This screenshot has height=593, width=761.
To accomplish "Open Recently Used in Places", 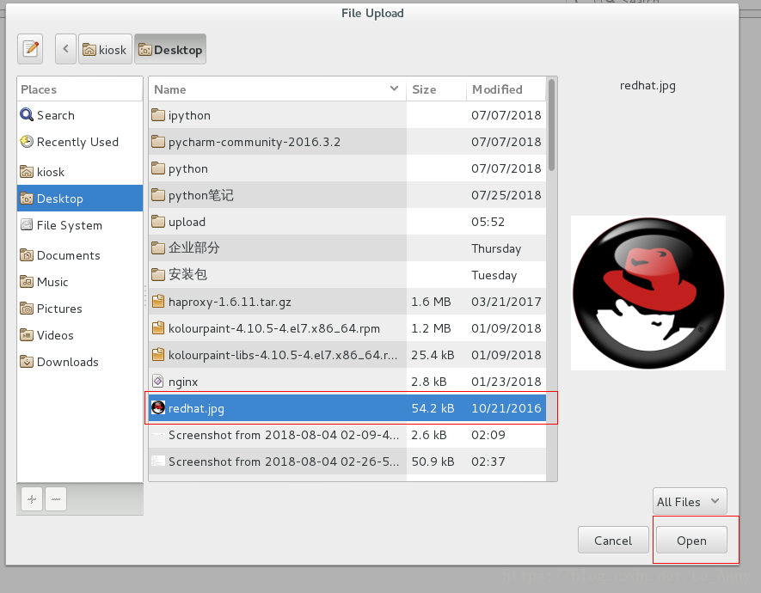I will tap(80, 142).
